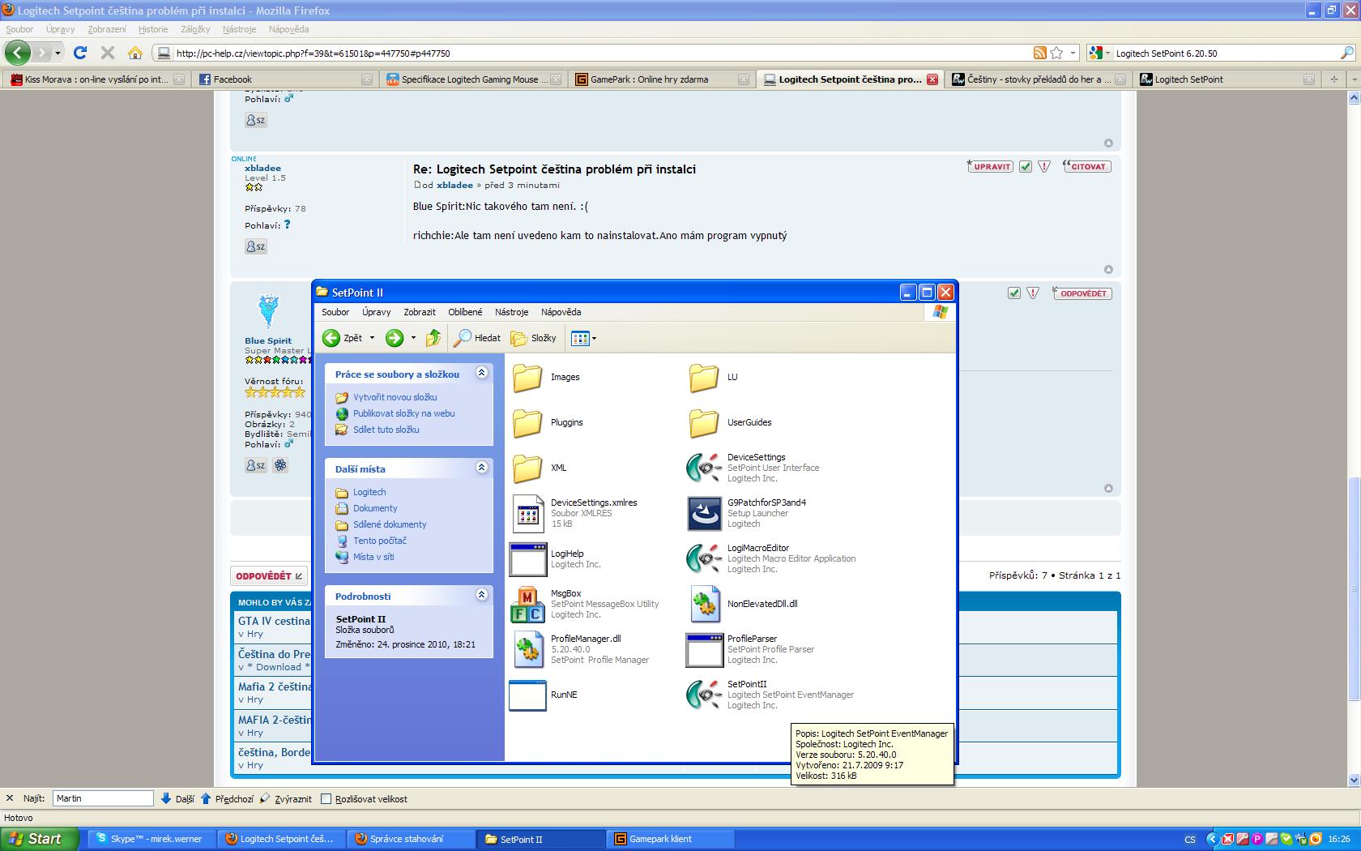Screen dimensions: 1361x851
Task: Select the G9PatchforSP3and4 setup launcher icon
Action: pyautogui.click(x=704, y=513)
